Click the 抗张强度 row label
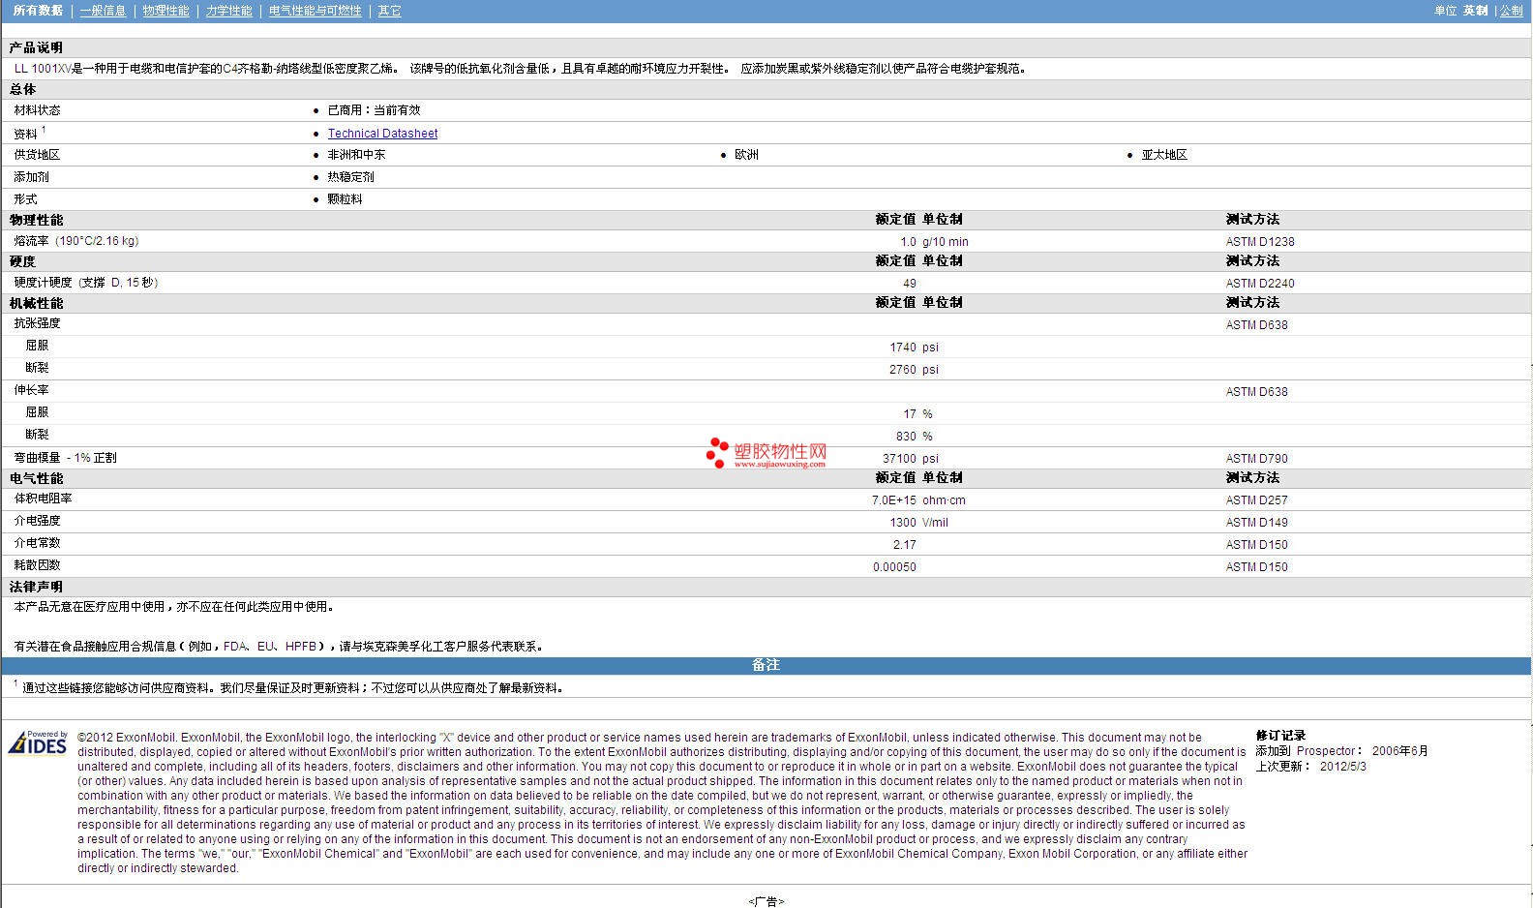Viewport: 1533px width, 908px height. [x=37, y=323]
